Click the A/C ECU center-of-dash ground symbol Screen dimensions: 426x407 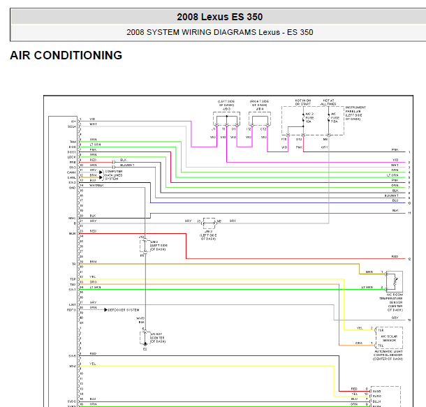coord(145,344)
